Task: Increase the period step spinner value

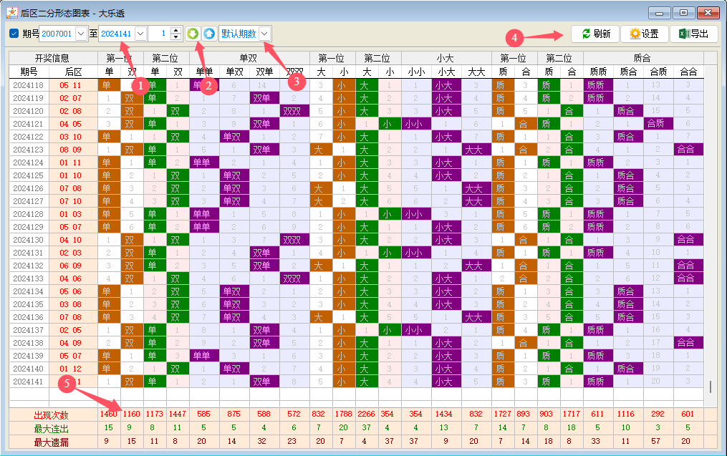Action: coord(175,30)
